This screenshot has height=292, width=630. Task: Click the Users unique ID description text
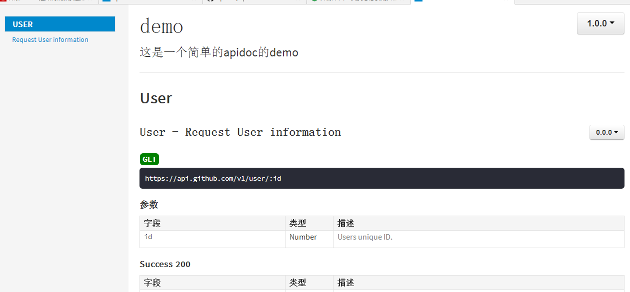click(365, 237)
